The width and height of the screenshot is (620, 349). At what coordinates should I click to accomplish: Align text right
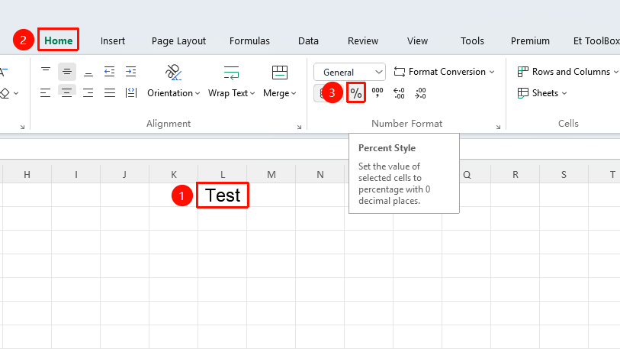tap(88, 93)
